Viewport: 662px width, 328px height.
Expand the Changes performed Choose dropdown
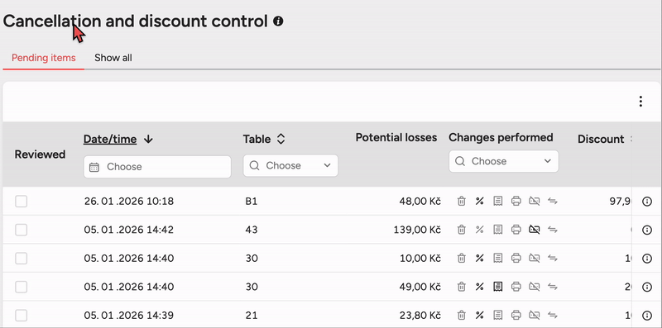[x=503, y=161]
